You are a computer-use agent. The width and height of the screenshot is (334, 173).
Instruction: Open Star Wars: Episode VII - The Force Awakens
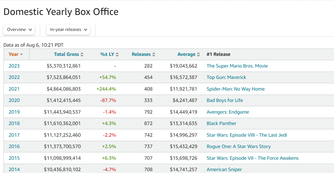(x=253, y=158)
